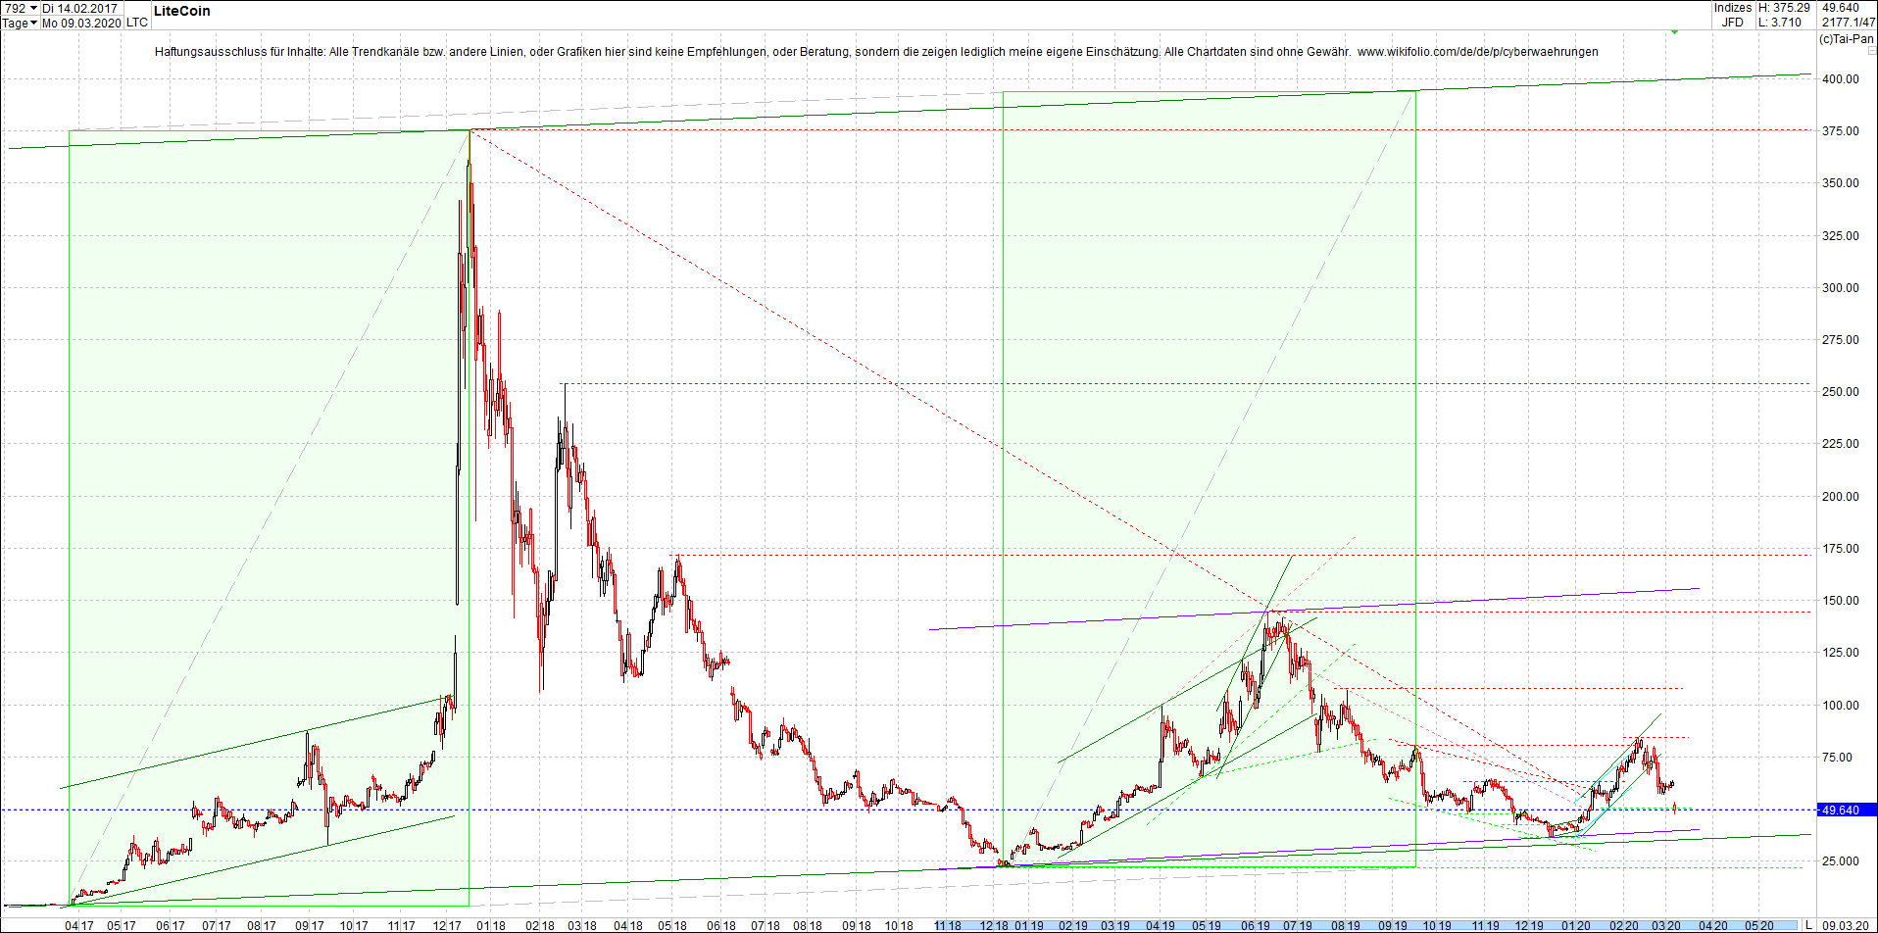The image size is (1878, 933).
Task: Click the small green check icon above the price axis
Action: (x=1675, y=31)
